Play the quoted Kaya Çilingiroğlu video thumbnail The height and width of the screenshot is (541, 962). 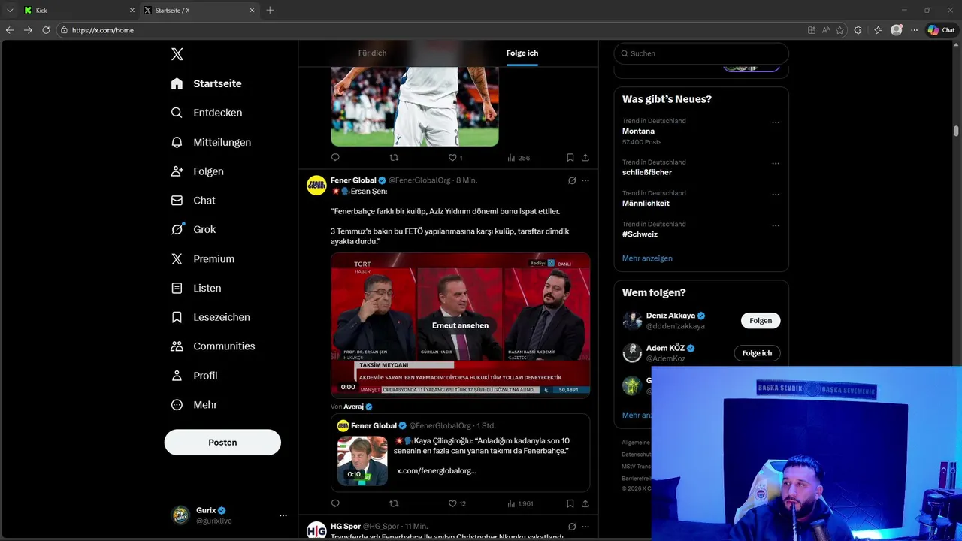click(x=362, y=461)
